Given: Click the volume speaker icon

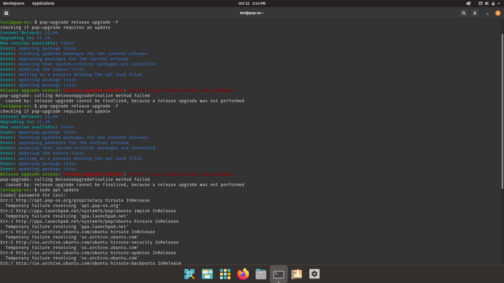Looking at the screenshot, I should coord(487,3).
